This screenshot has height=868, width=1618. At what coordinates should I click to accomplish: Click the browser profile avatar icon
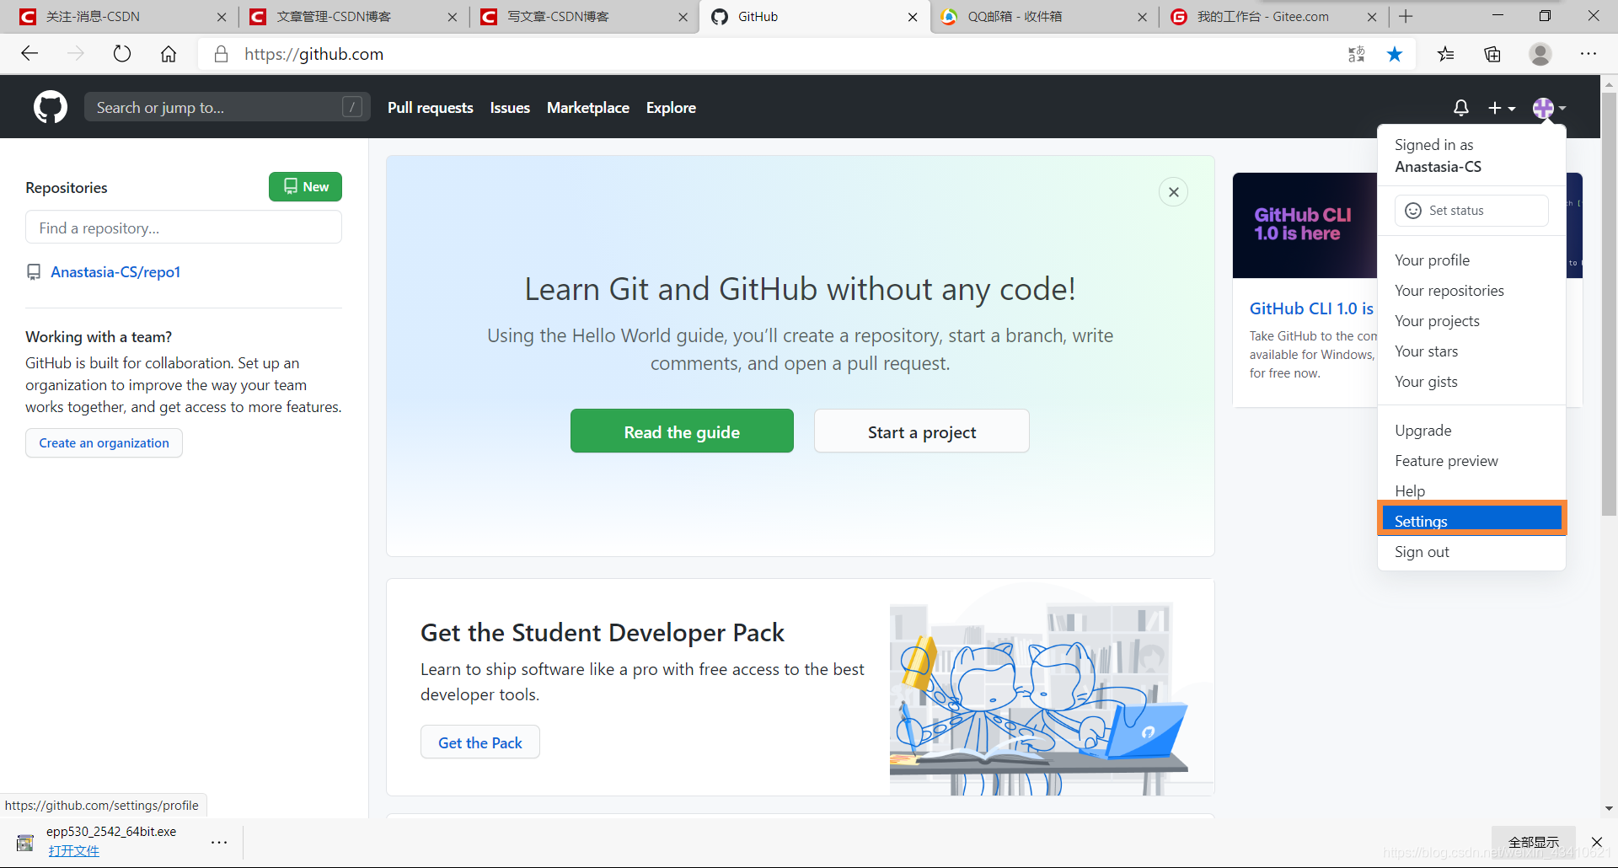pyautogui.click(x=1540, y=54)
